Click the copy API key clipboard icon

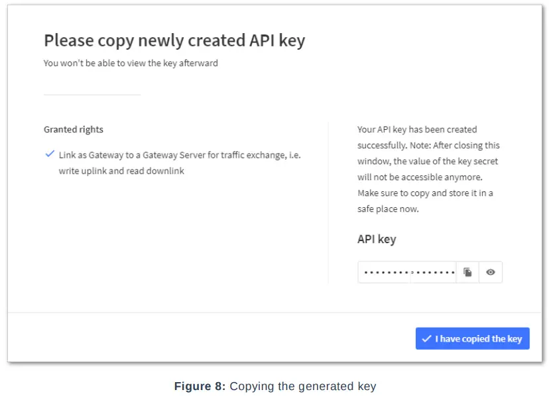tap(467, 272)
